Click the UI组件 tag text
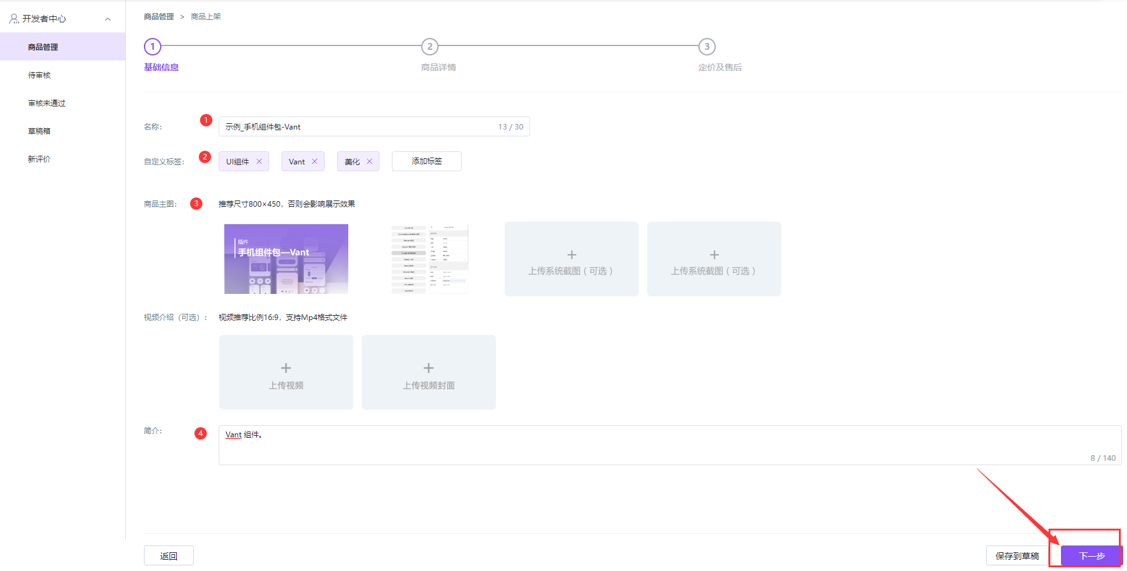Viewport: 1127px width, 571px height. pyautogui.click(x=237, y=161)
